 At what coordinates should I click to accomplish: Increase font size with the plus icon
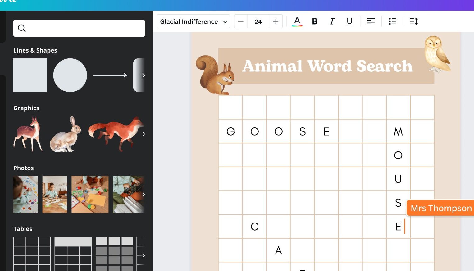(276, 21)
